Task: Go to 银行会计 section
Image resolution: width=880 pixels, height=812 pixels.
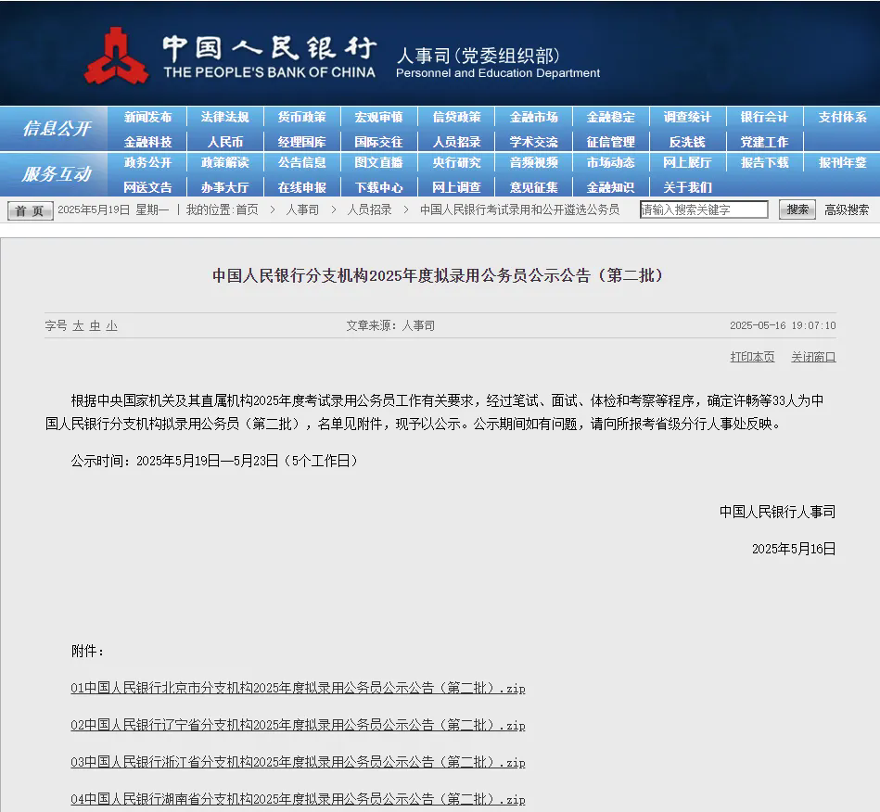Action: pos(764,118)
